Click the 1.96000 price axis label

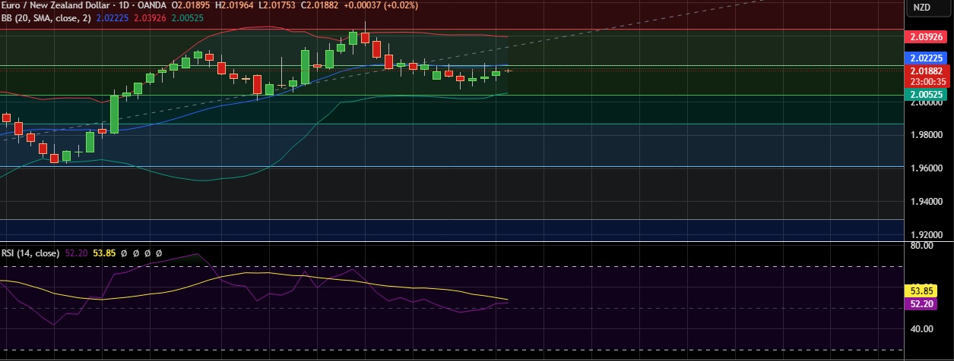tap(926, 168)
